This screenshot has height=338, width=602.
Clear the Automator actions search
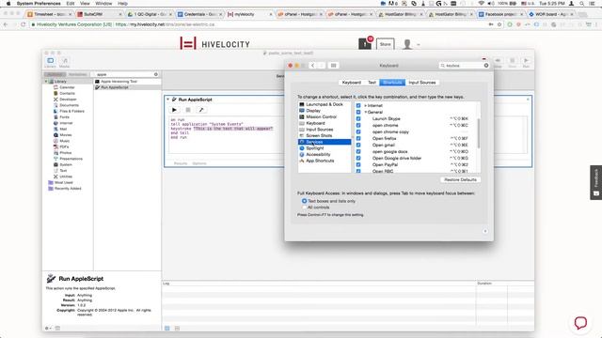click(156, 74)
